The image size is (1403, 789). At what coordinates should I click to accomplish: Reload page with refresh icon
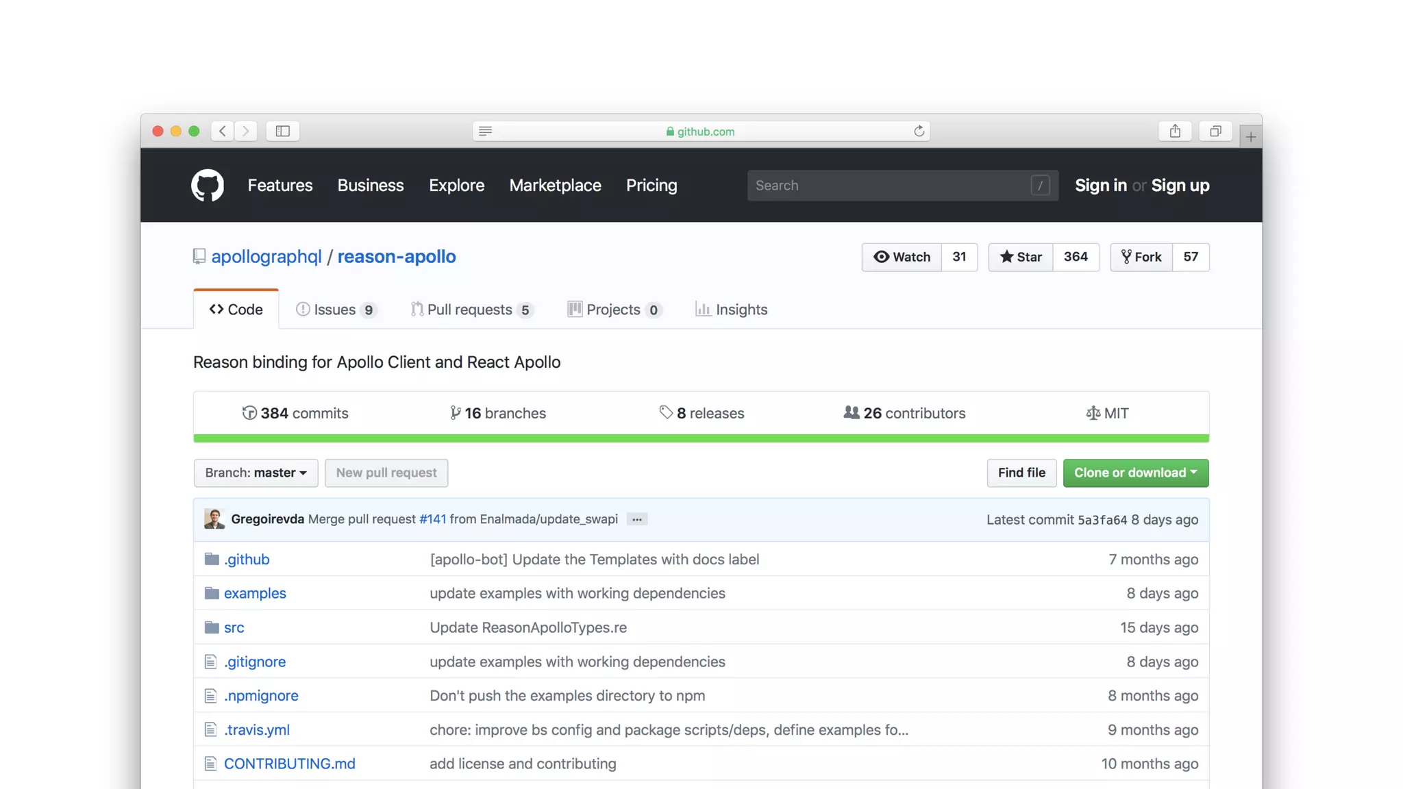919,131
